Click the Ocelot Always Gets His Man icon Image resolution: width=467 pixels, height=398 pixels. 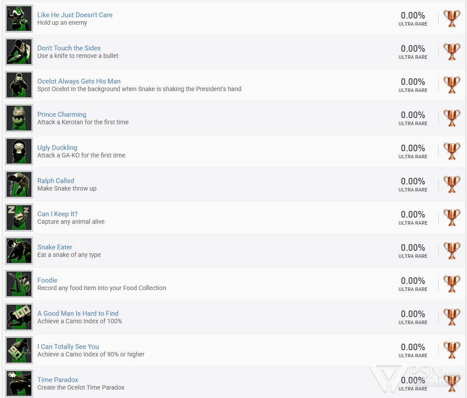pyautogui.click(x=19, y=85)
